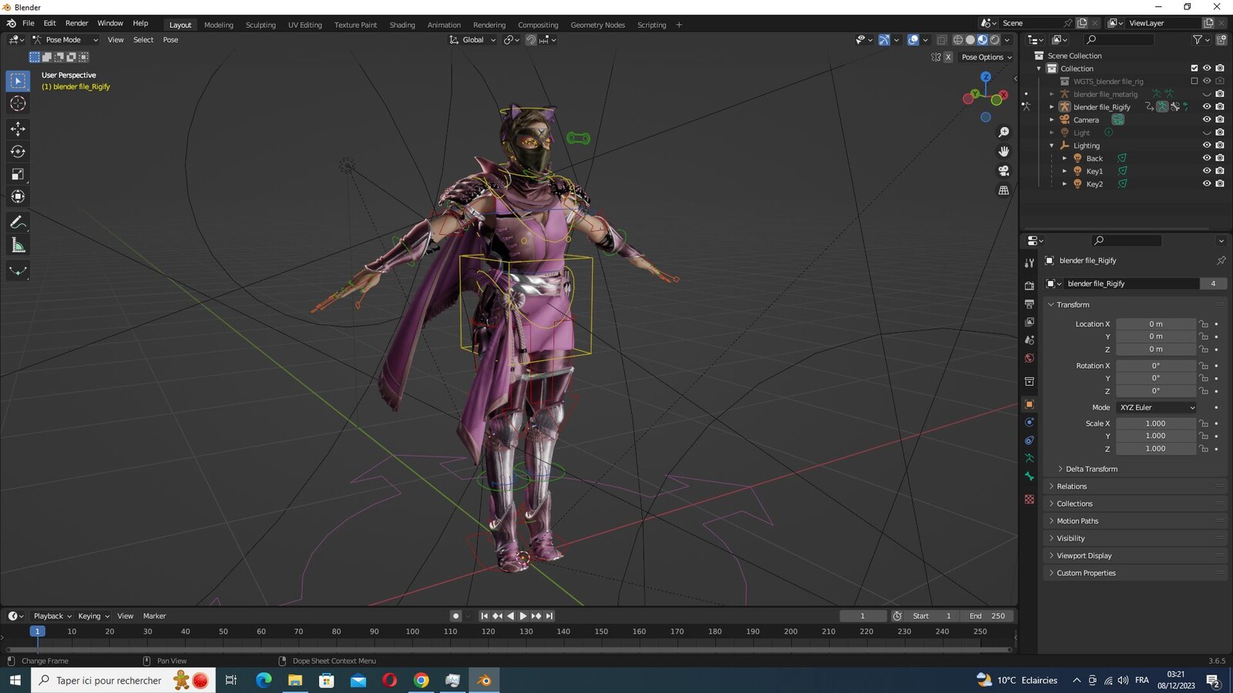The height and width of the screenshot is (693, 1233).
Task: Select the Move tool
Action: 18,129
